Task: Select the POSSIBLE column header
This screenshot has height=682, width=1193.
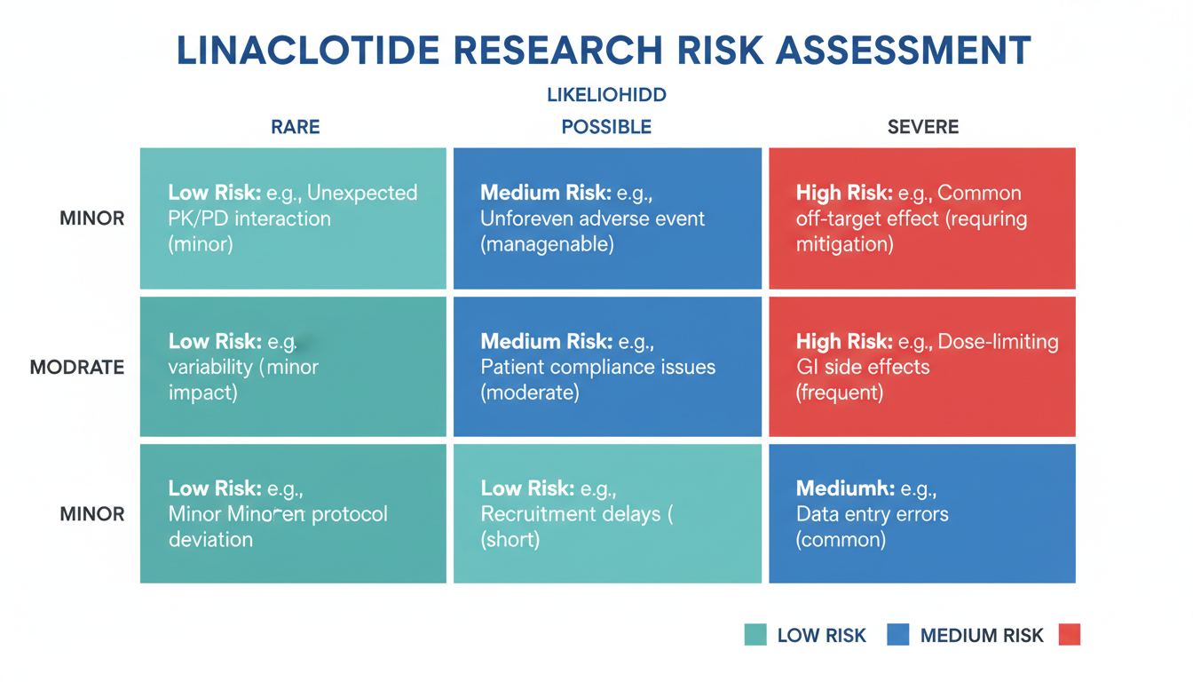Action: coord(607,127)
